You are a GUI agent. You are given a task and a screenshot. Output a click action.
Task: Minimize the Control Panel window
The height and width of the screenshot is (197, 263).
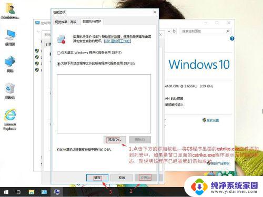pos(206,23)
